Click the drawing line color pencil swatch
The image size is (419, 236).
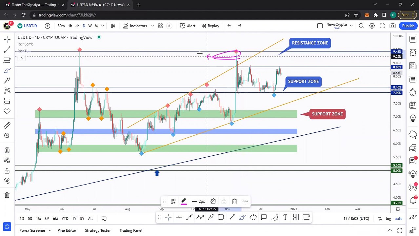[x=184, y=201]
